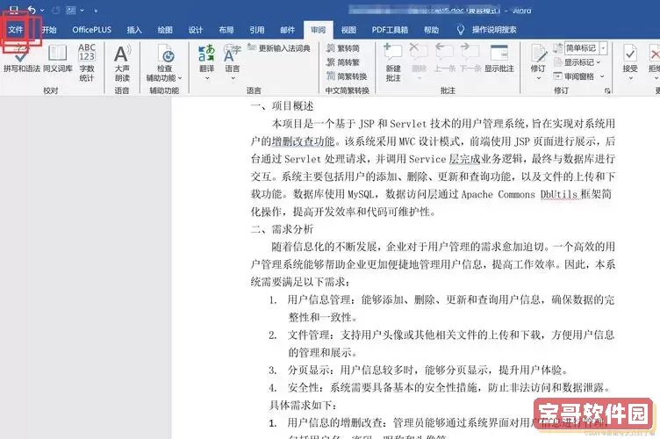The width and height of the screenshot is (660, 439).
Task: Click list item 1 用户信息管理
Action: [x=442, y=308]
